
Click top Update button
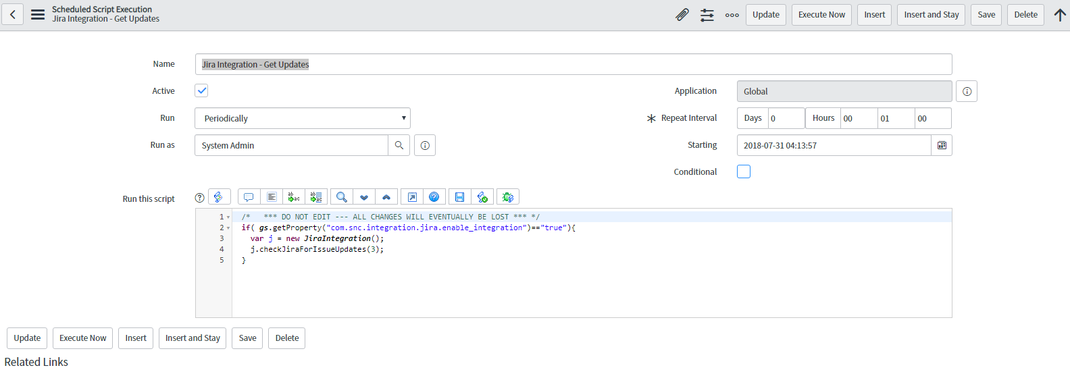[x=766, y=15]
